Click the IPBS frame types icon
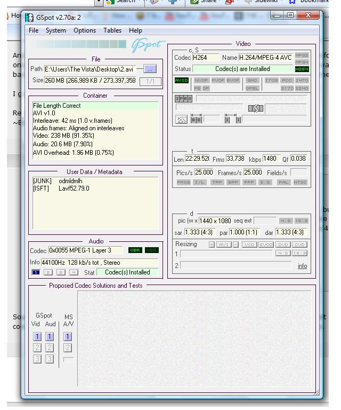Screen dimensions: 341x410 (x=183, y=99)
